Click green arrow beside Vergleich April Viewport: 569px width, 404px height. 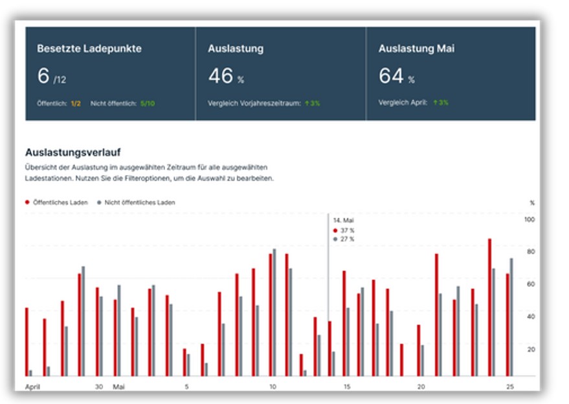tap(436, 103)
